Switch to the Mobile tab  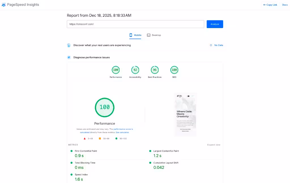coord(135,35)
